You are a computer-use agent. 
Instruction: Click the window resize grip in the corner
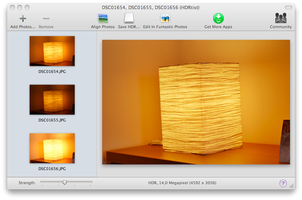(291, 186)
